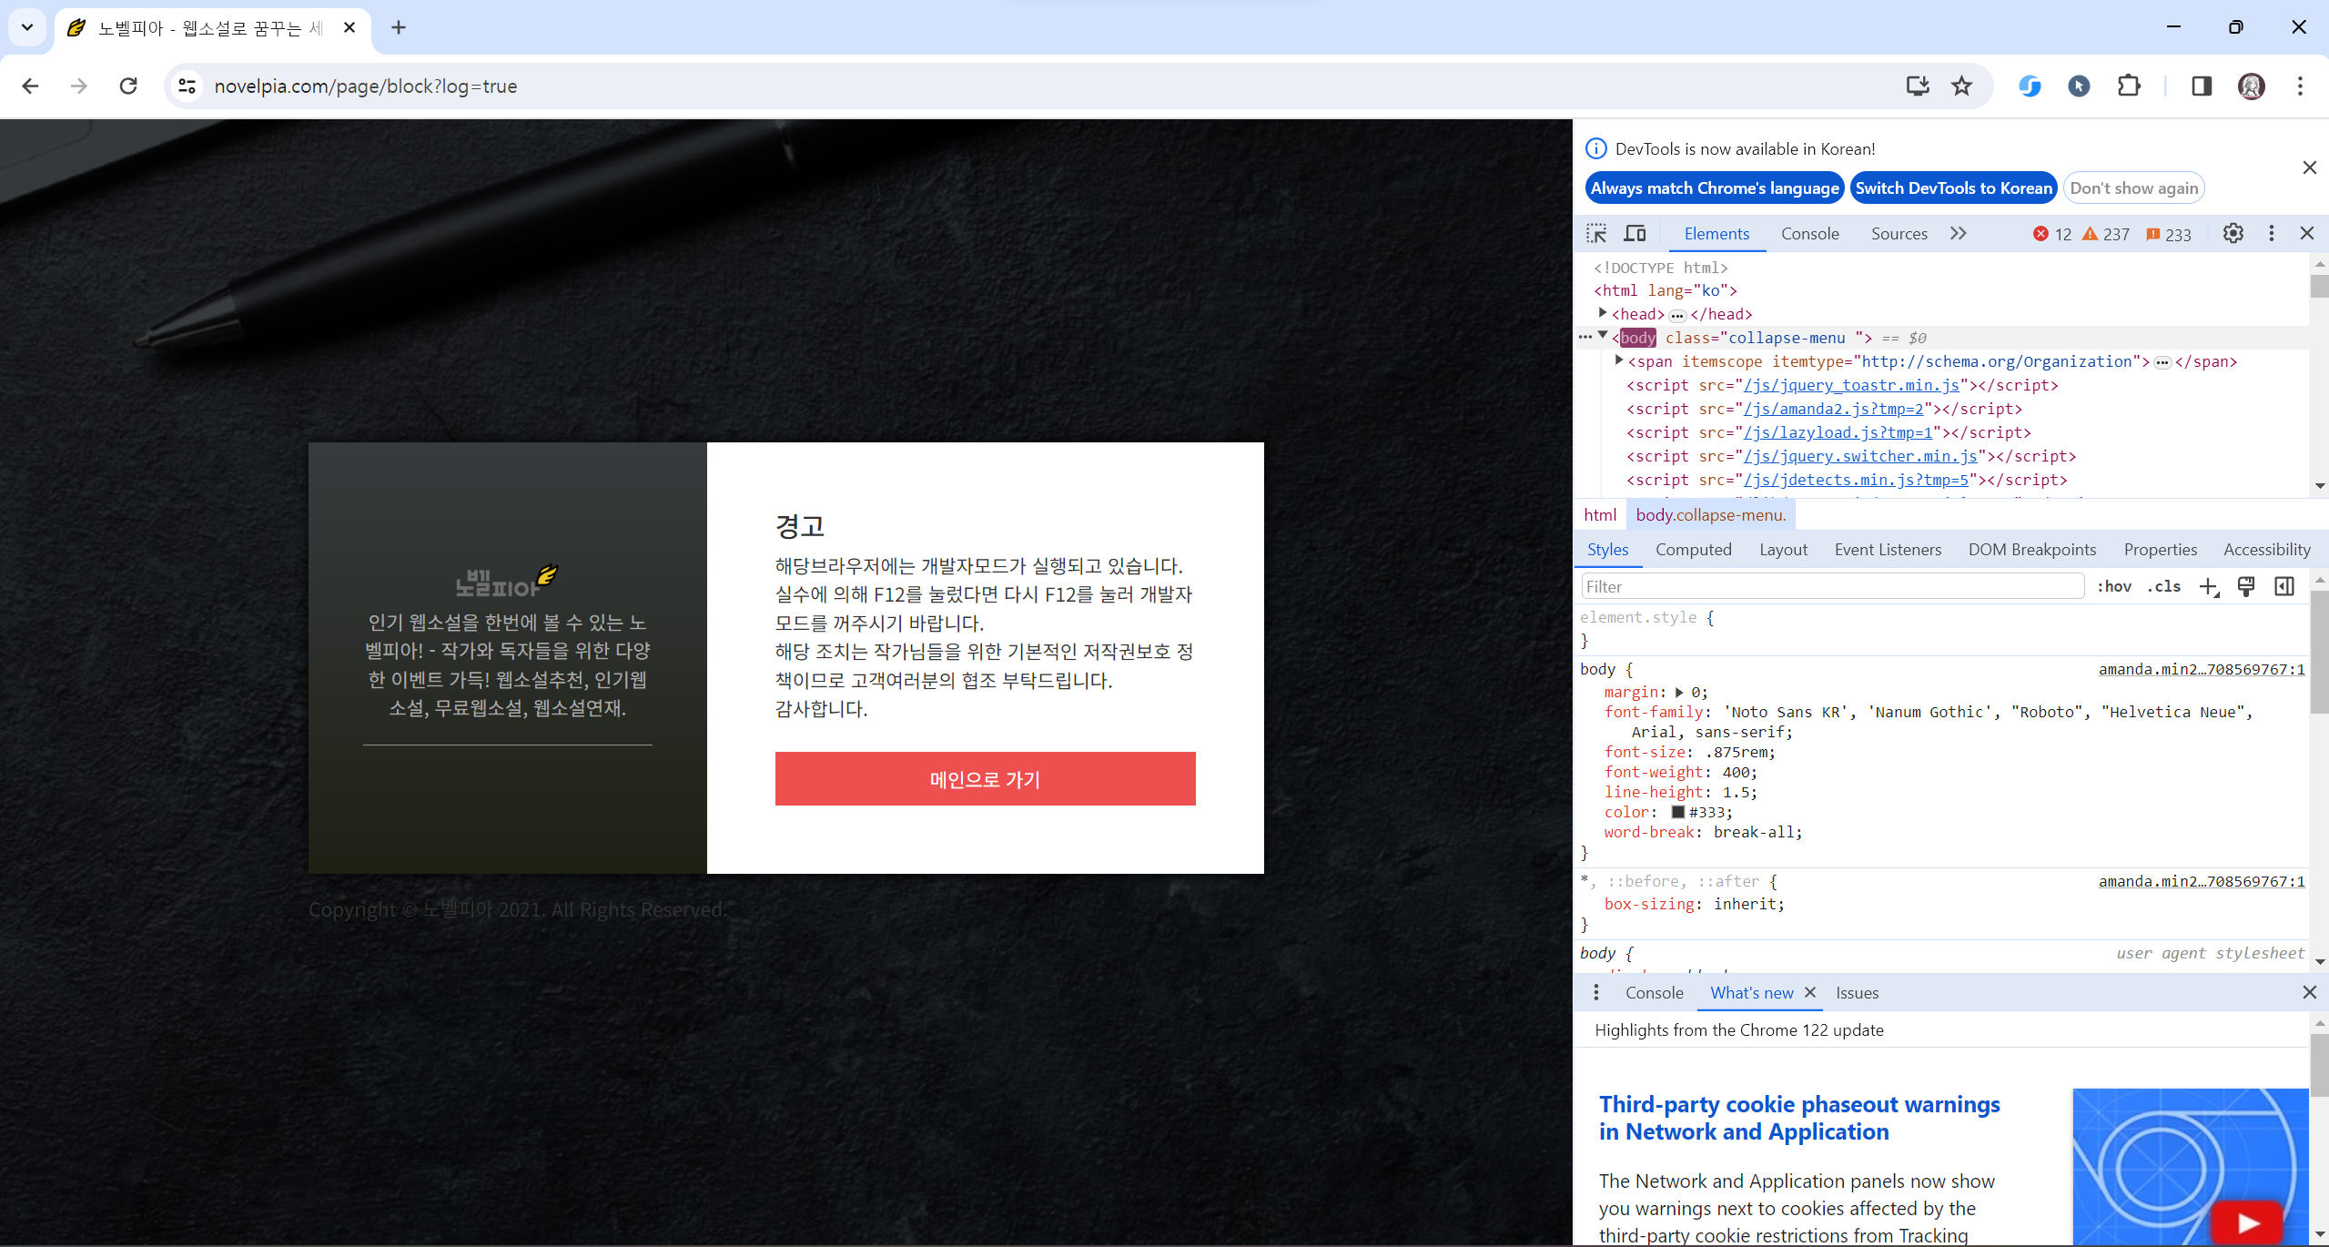The width and height of the screenshot is (2329, 1247).
Task: Close the bottom drawer panel
Action: tap(2310, 993)
